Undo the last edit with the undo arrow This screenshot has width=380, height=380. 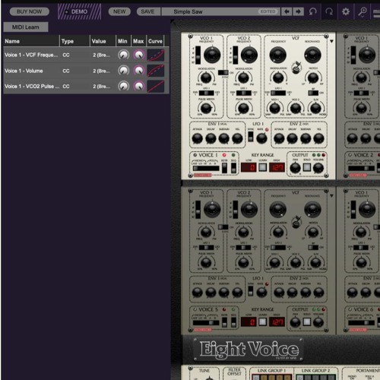click(x=313, y=11)
